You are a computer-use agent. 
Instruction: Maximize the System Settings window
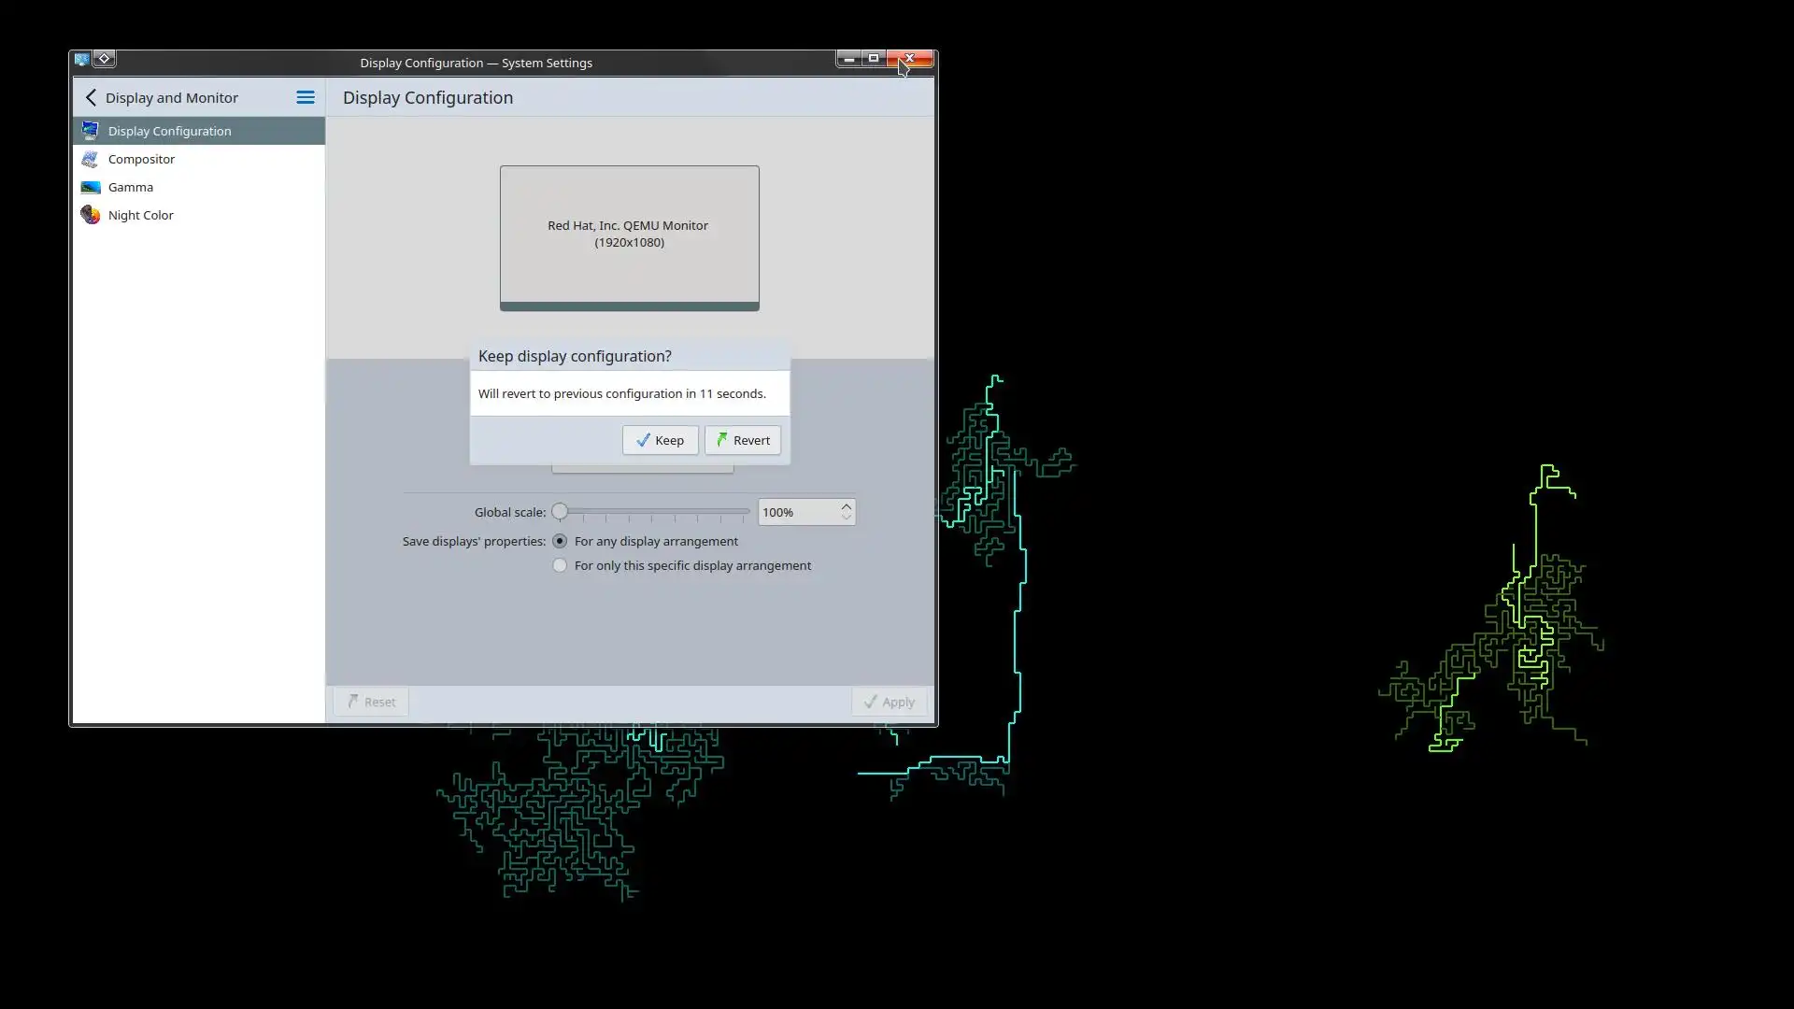tap(874, 59)
